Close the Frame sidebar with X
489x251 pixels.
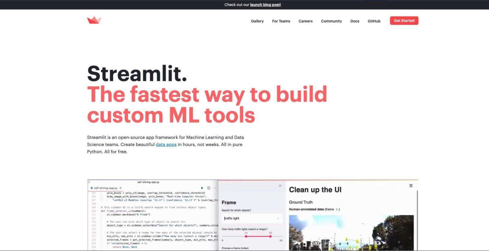pos(280,186)
